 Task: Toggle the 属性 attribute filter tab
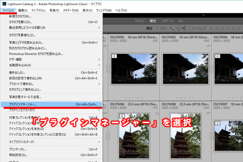[153, 21]
